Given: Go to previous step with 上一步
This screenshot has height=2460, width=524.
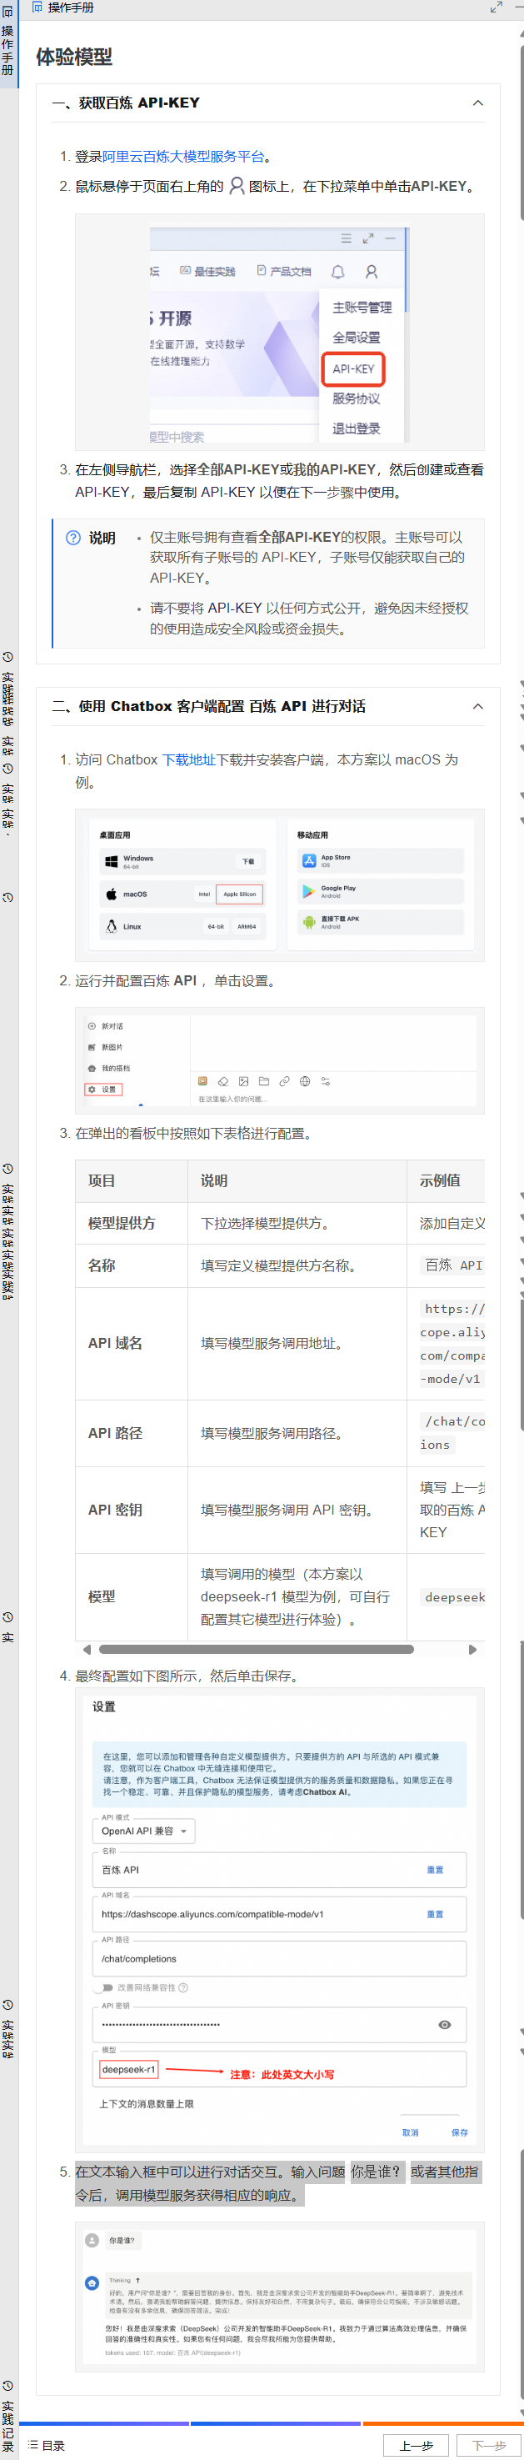Looking at the screenshot, I should tap(417, 2446).
